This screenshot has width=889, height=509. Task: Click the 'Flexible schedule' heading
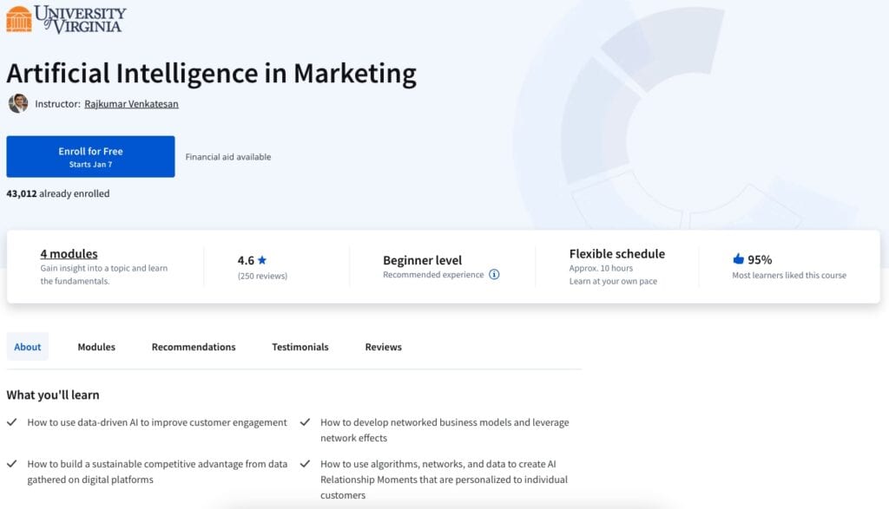pos(617,254)
